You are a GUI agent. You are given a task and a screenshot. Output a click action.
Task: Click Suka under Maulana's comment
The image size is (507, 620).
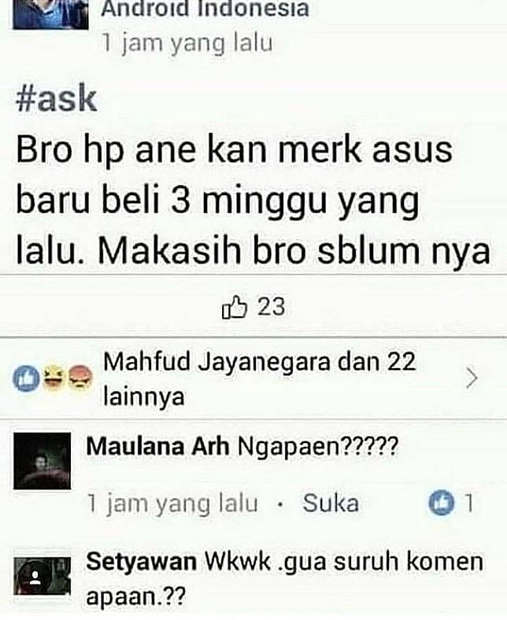[x=331, y=503]
